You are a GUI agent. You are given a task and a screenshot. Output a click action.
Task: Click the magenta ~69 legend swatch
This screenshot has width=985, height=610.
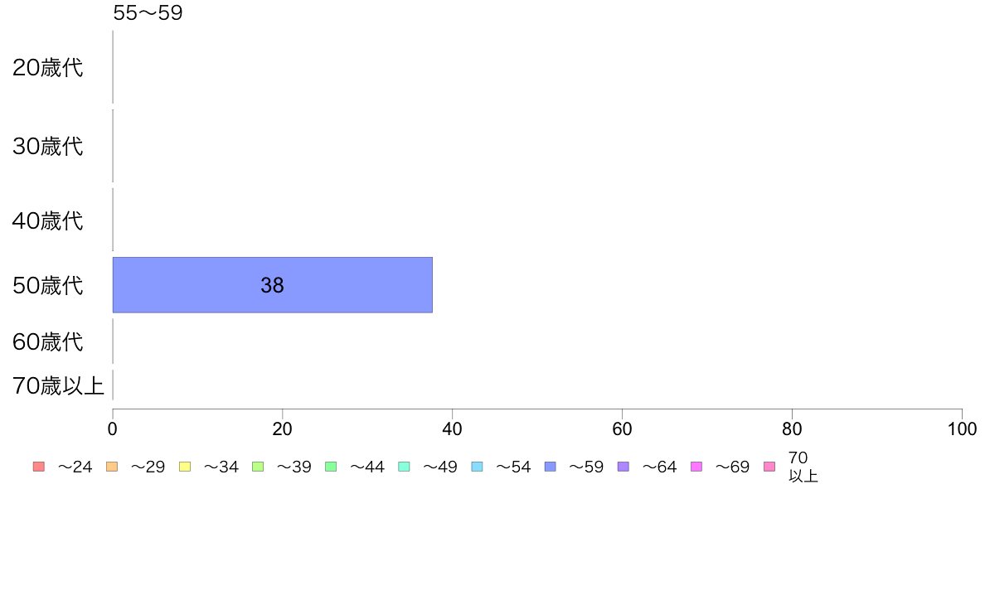click(x=696, y=467)
